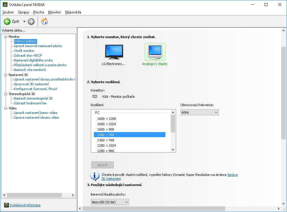Open the Nápověda menu

(x=73, y=12)
